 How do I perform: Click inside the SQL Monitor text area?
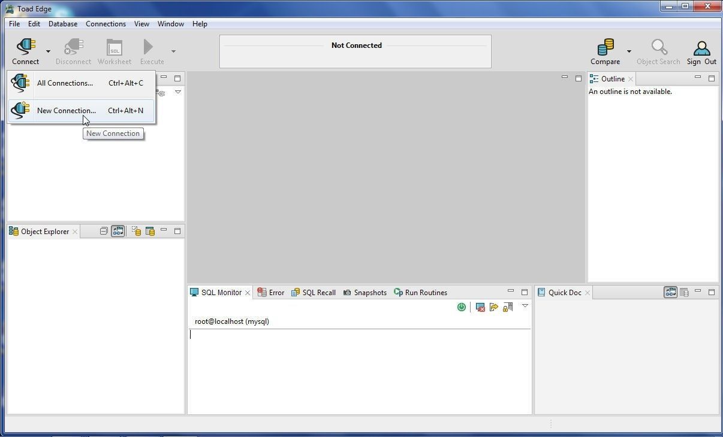pyautogui.click(x=360, y=371)
